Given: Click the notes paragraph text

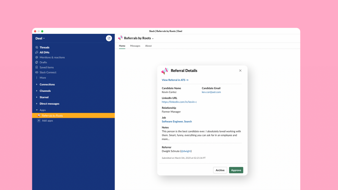Looking at the screenshot, I should point(201,135).
